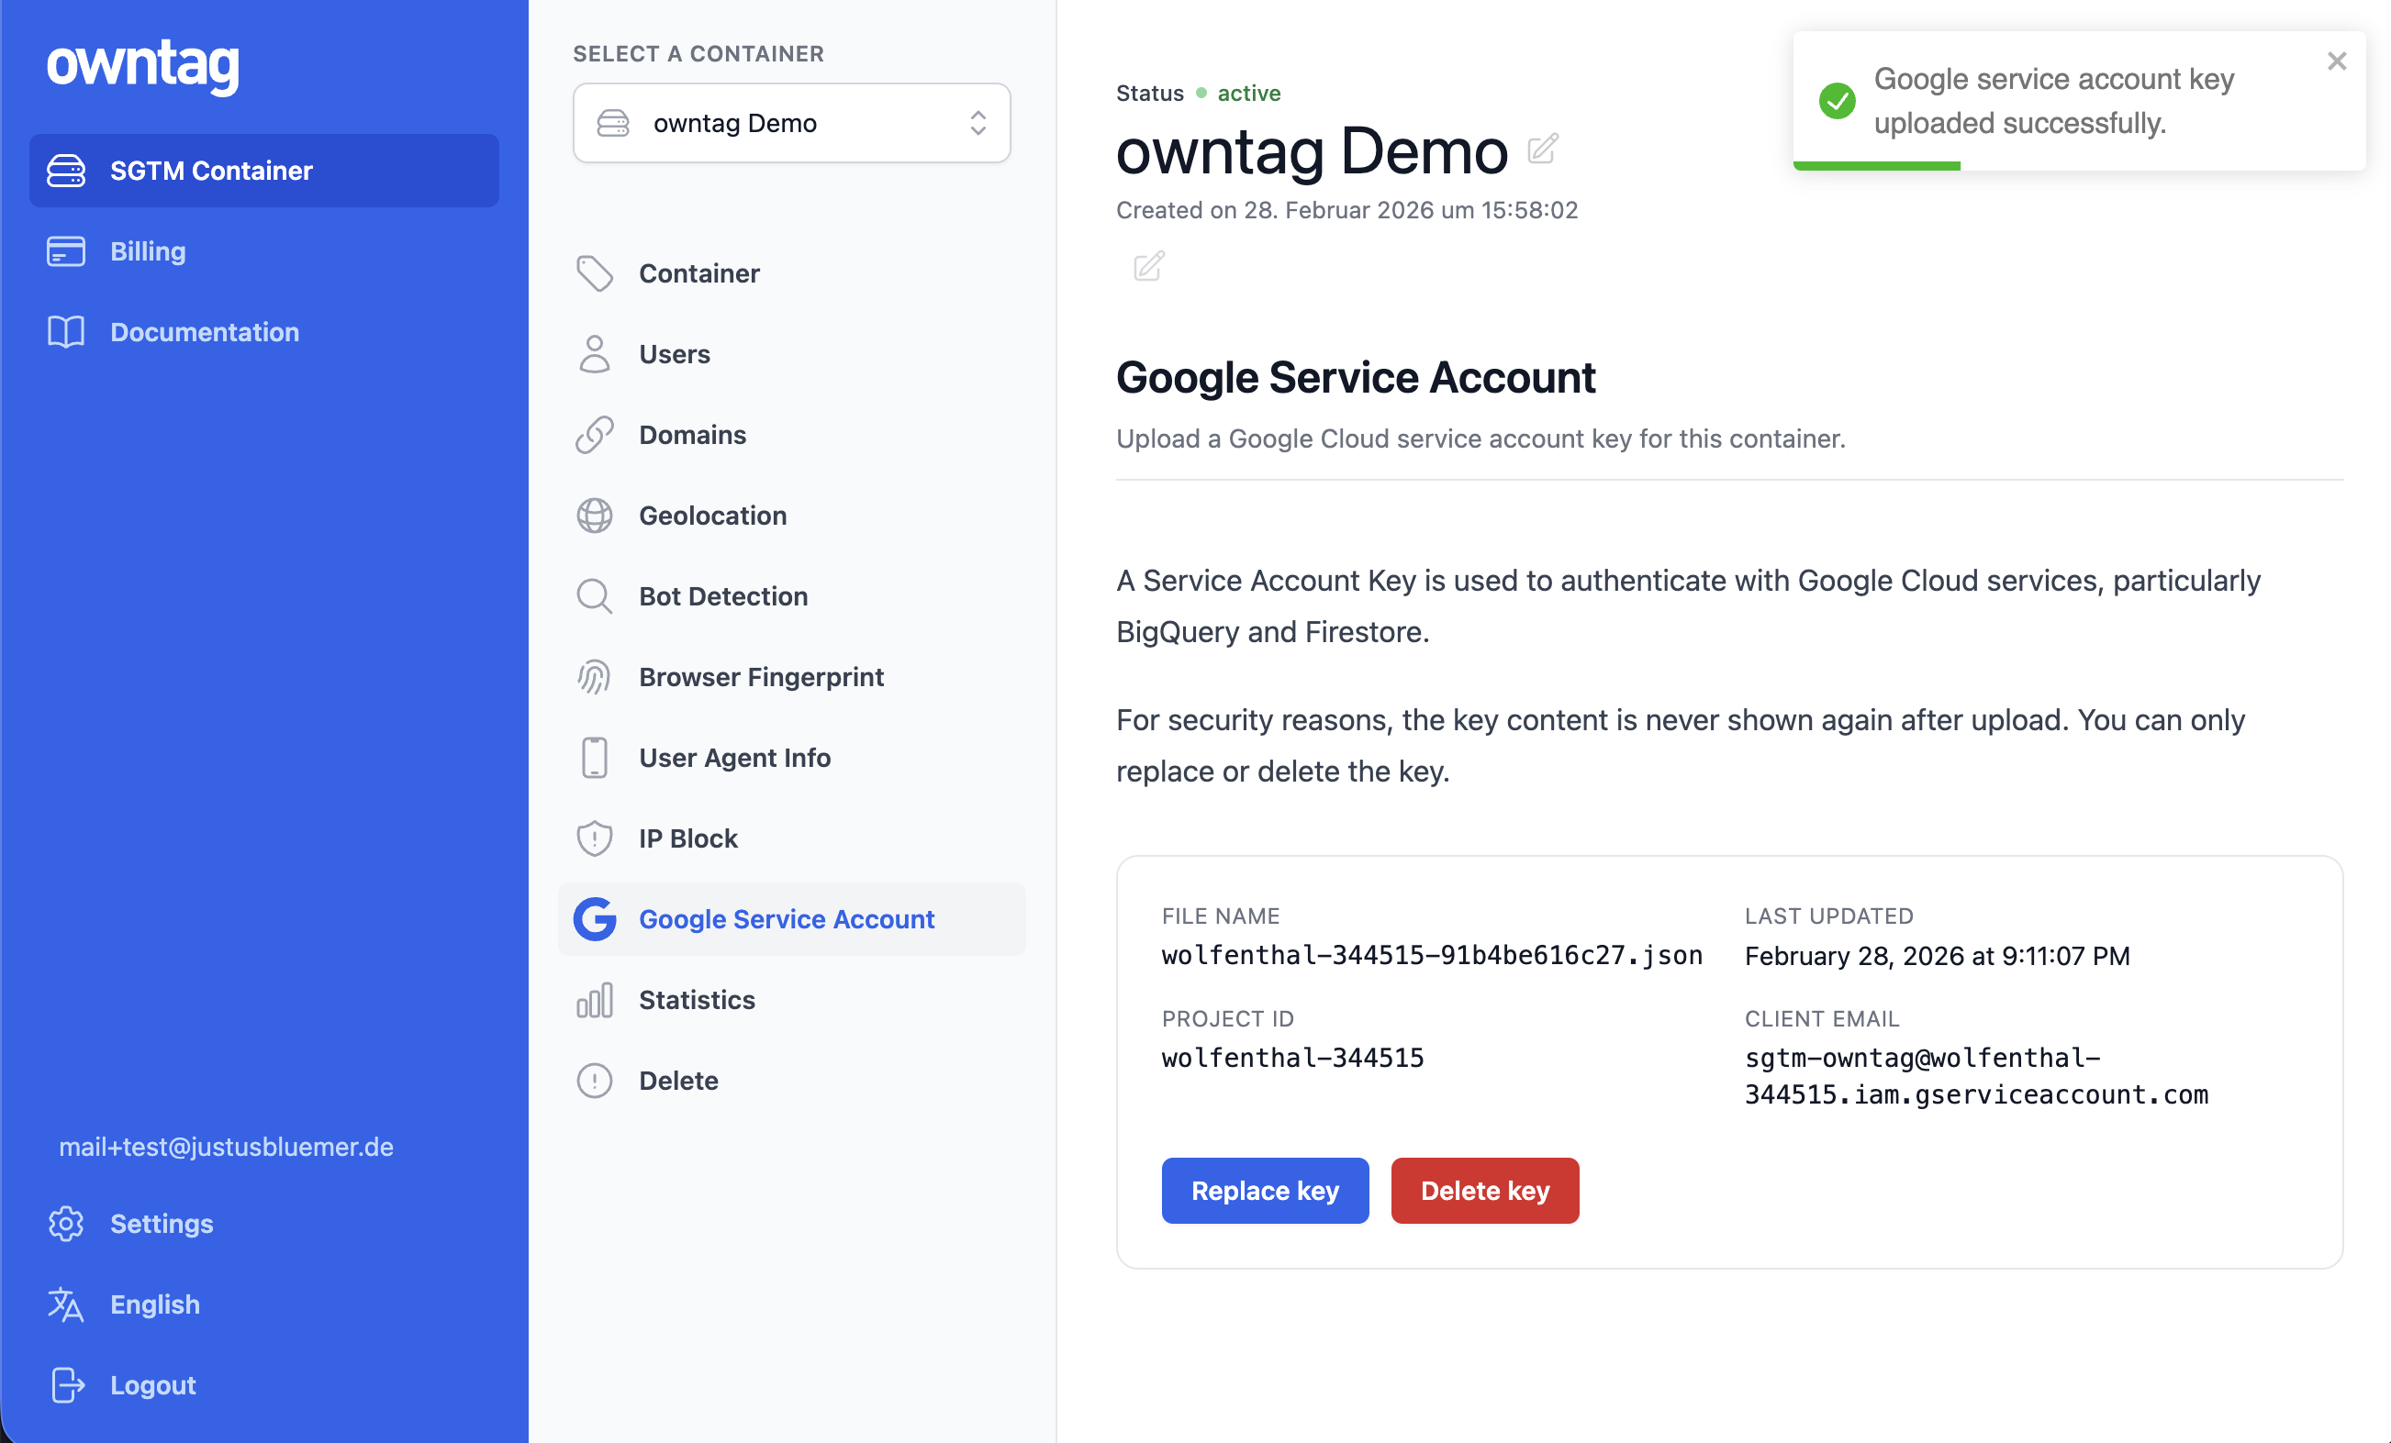Click the fingerprint icon for Browser Fingerprint

[x=594, y=677]
